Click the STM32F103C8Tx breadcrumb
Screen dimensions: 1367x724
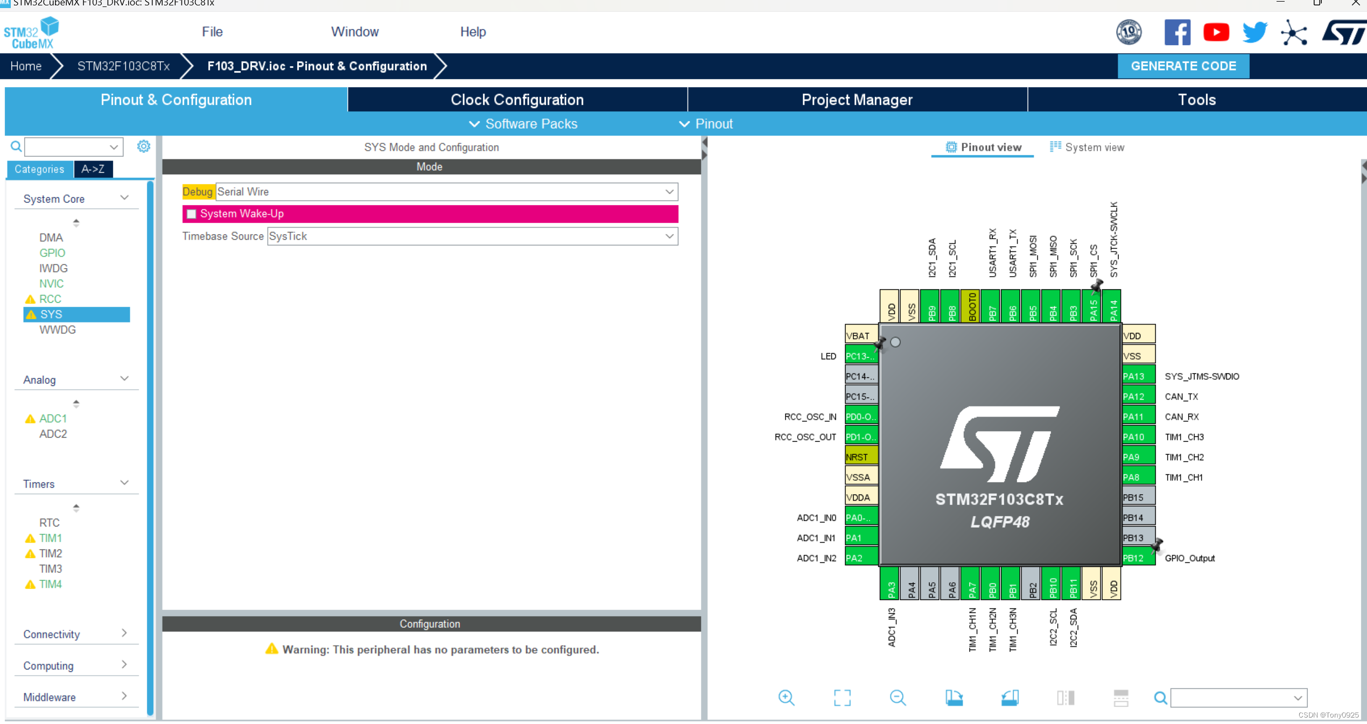(x=123, y=66)
